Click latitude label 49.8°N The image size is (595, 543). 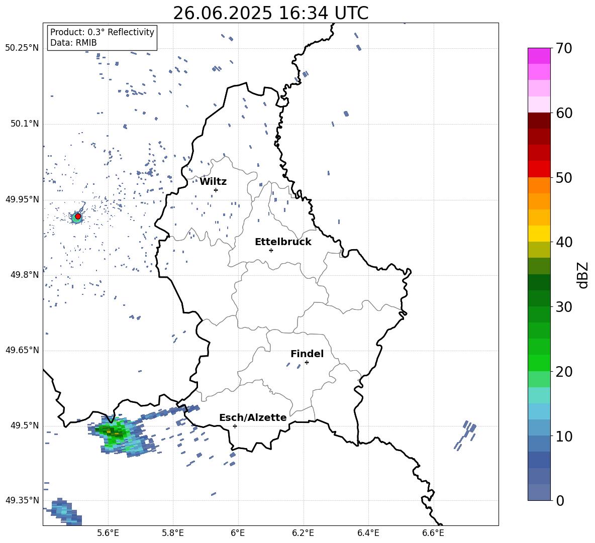pyautogui.click(x=24, y=275)
